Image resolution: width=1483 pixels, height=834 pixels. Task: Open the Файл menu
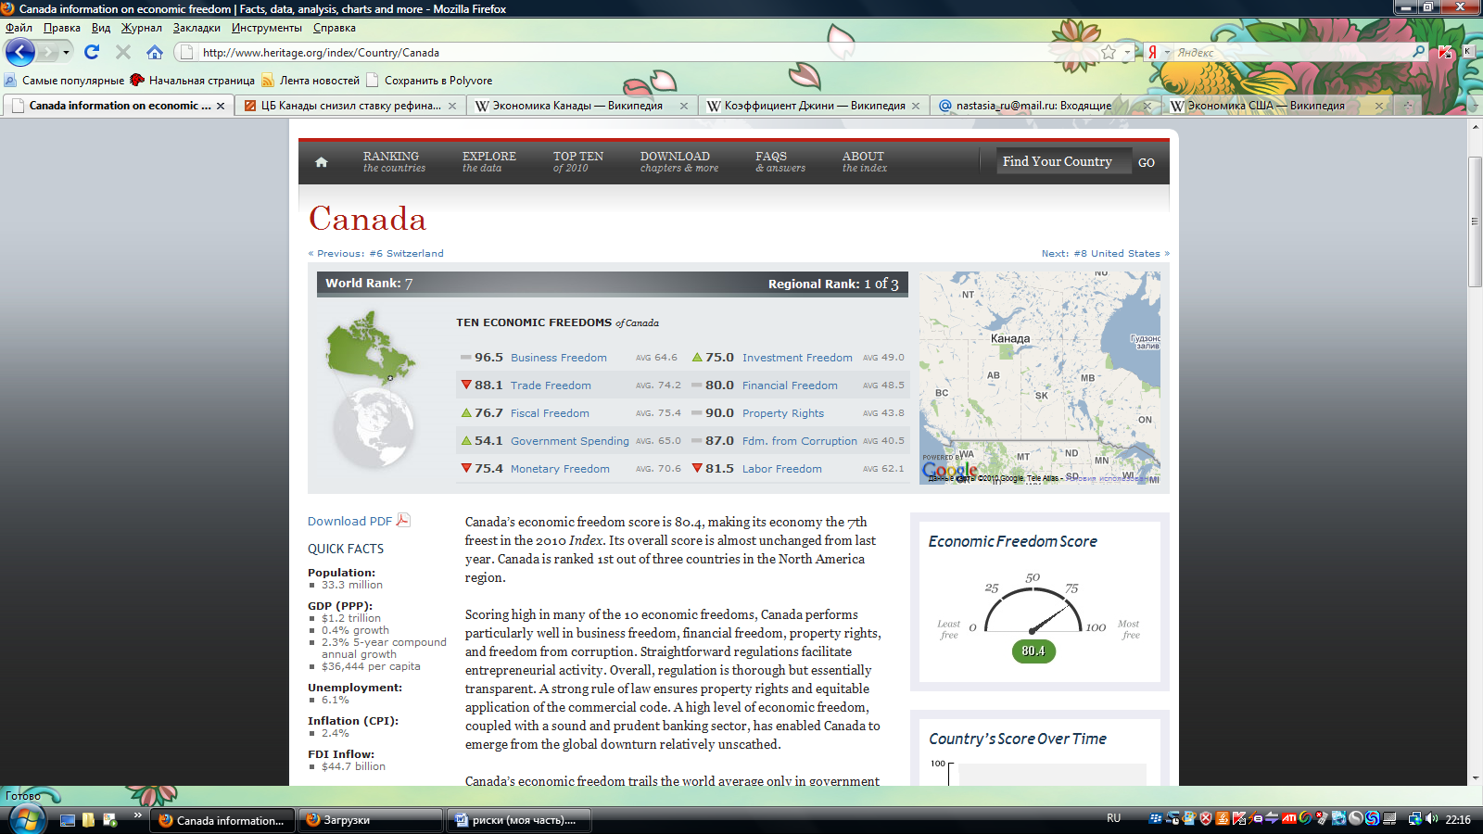[x=19, y=28]
